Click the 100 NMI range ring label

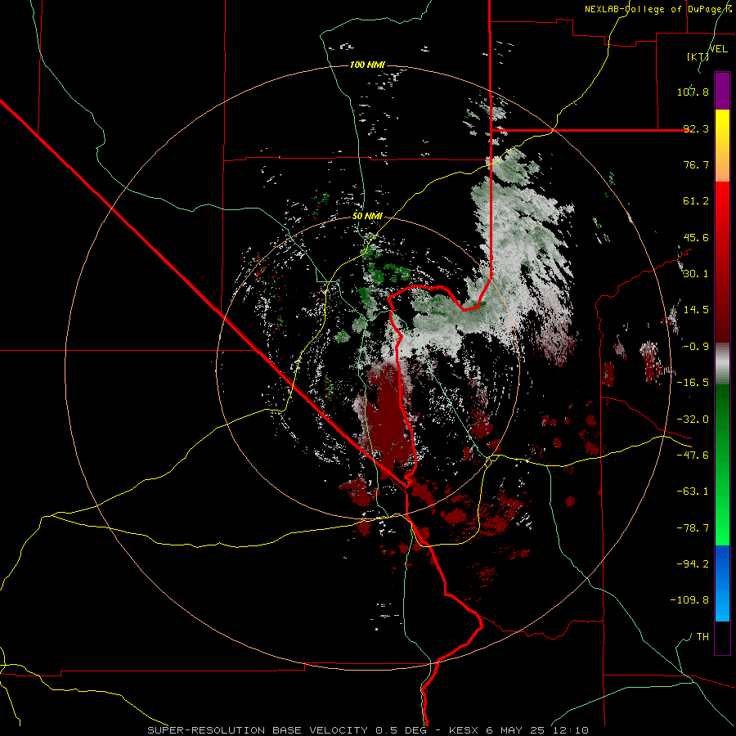click(x=367, y=65)
